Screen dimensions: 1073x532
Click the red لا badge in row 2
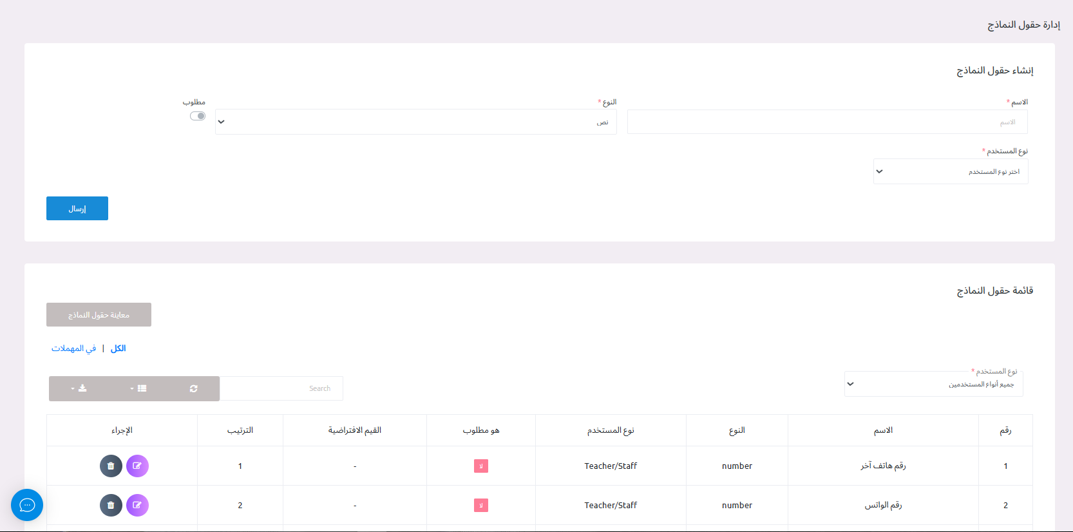480,506
